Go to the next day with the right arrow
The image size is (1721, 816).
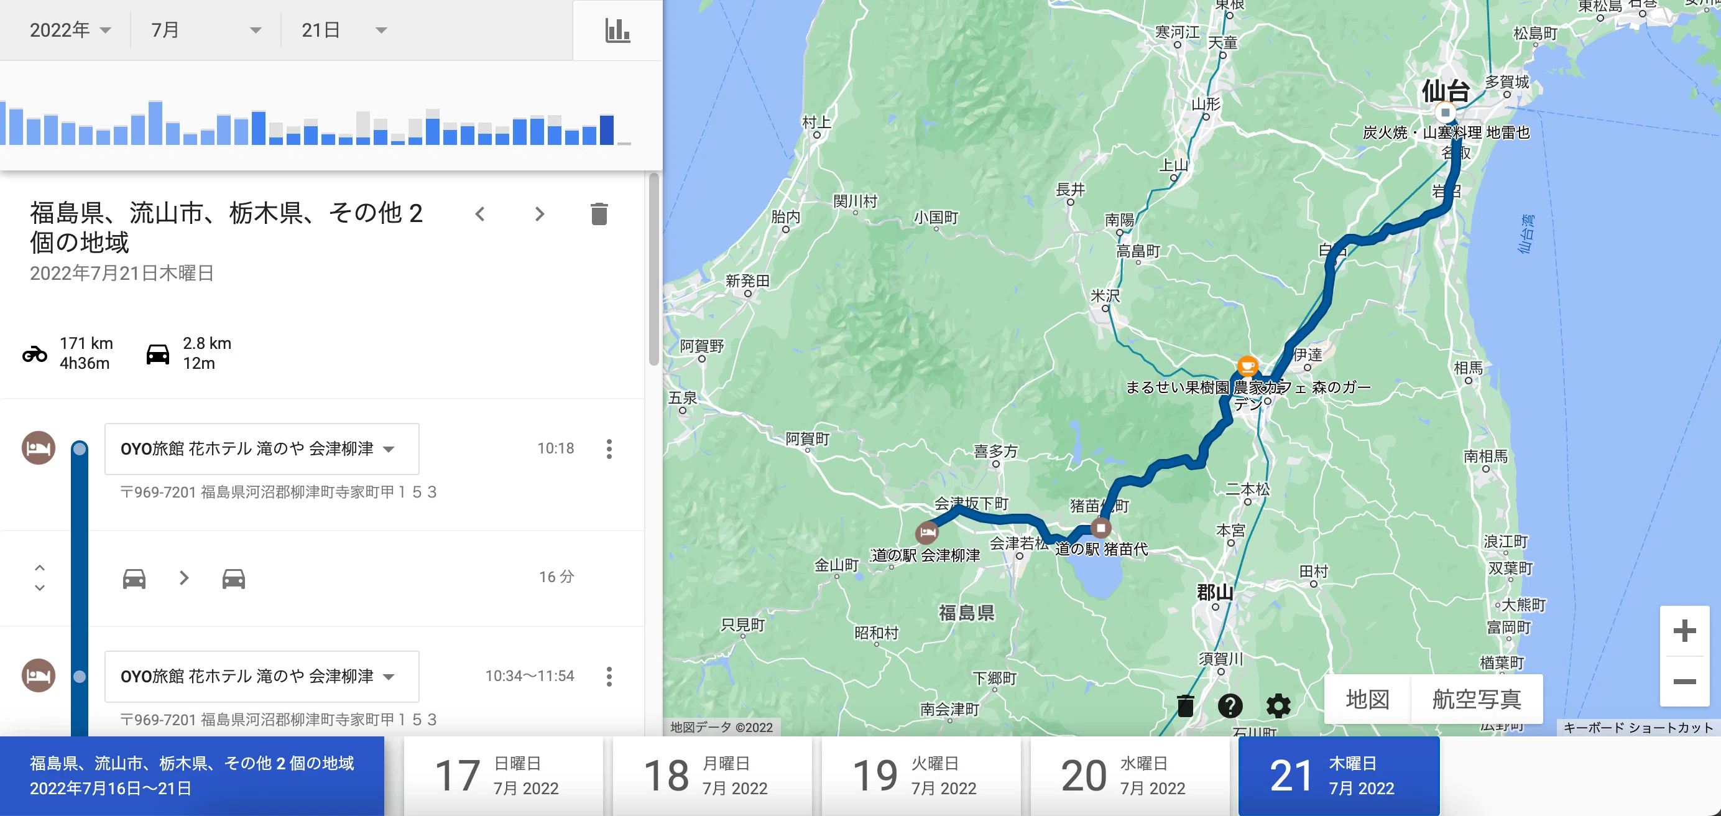[540, 214]
